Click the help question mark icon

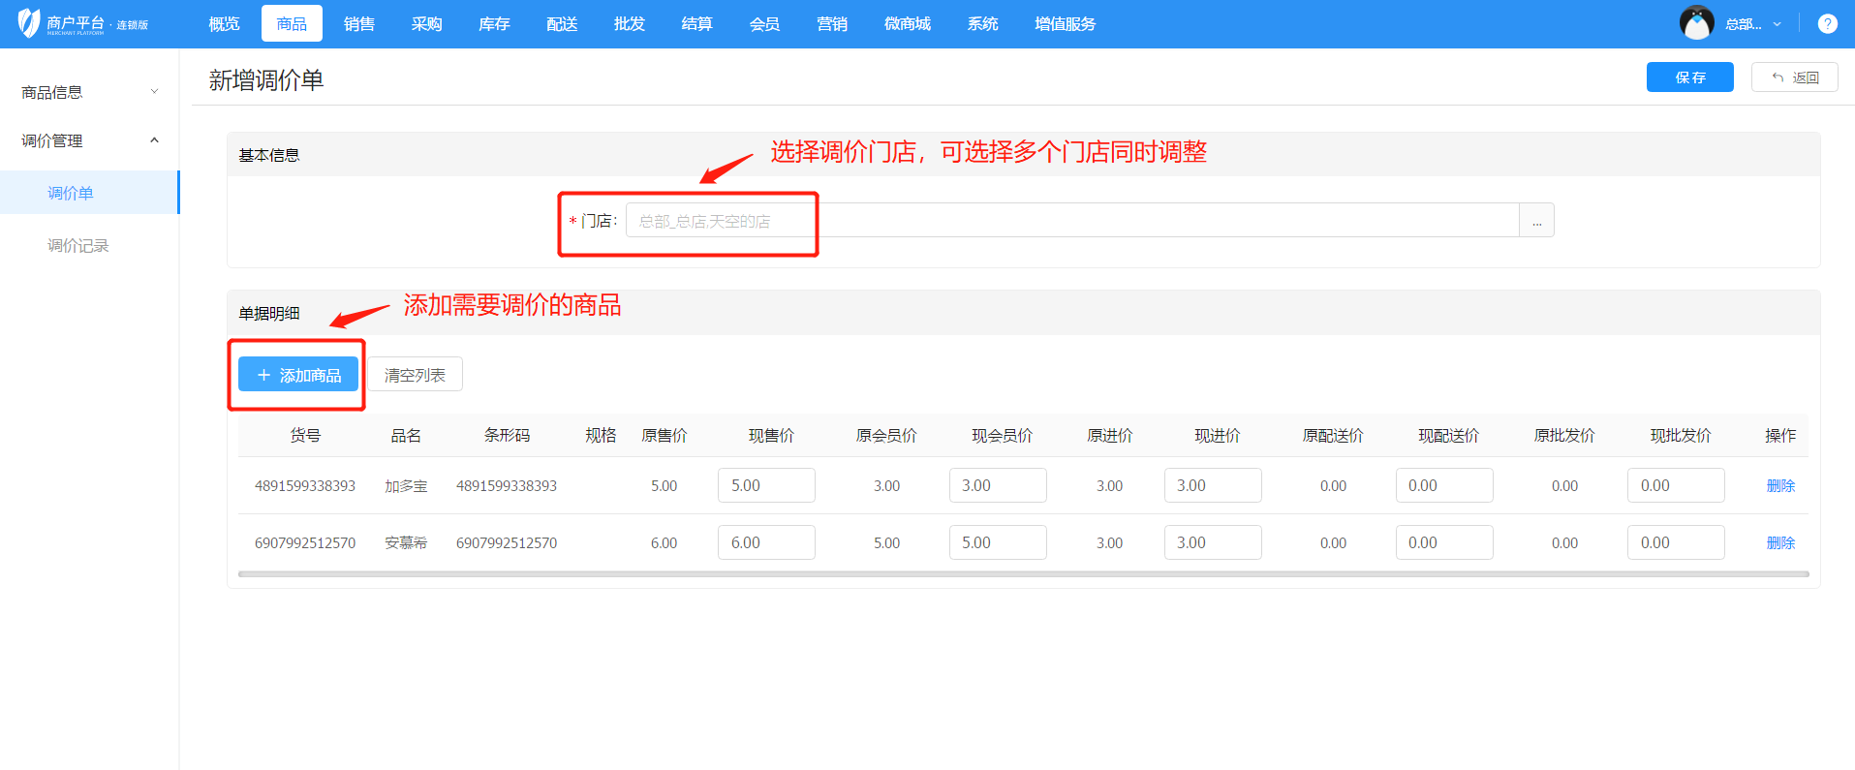[x=1827, y=24]
